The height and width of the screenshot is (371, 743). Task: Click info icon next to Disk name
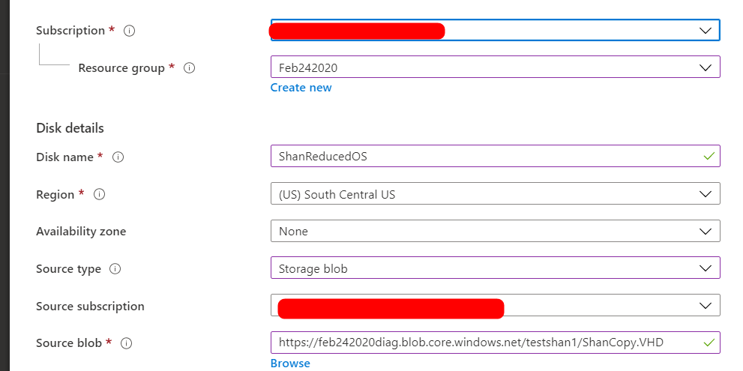click(118, 157)
